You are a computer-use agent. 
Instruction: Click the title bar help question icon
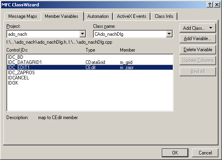[210, 5]
